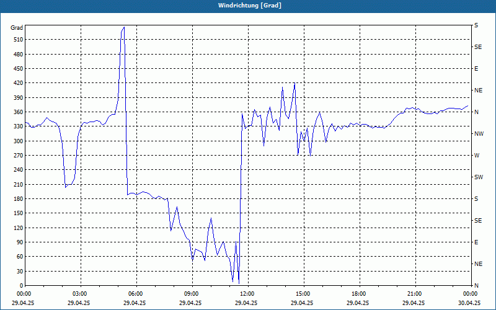Click the 'Grad' unit label on the y-axis
Screen dimensions: 496x310
tap(17, 28)
